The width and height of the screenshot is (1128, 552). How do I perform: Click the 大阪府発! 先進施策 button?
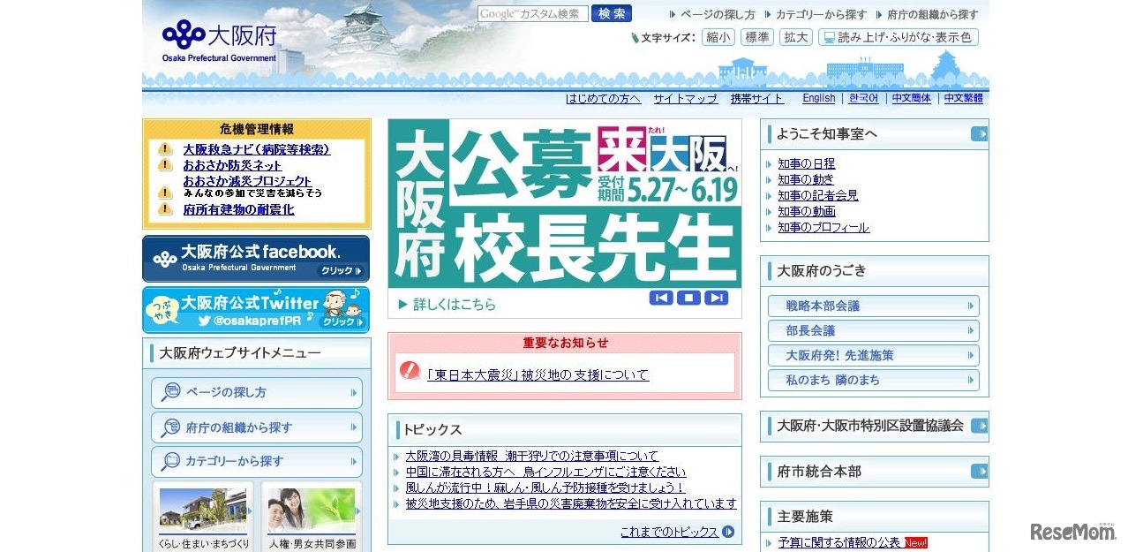[873, 355]
